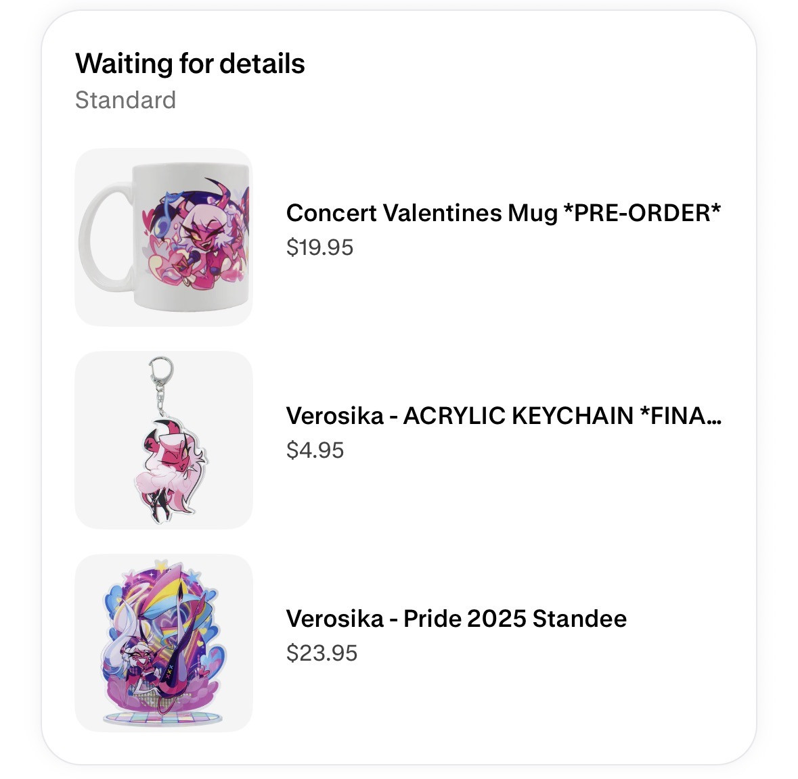Image resolution: width=798 pixels, height=779 pixels.
Task: Click the Concert Valentines Mug title
Action: pyautogui.click(x=503, y=213)
